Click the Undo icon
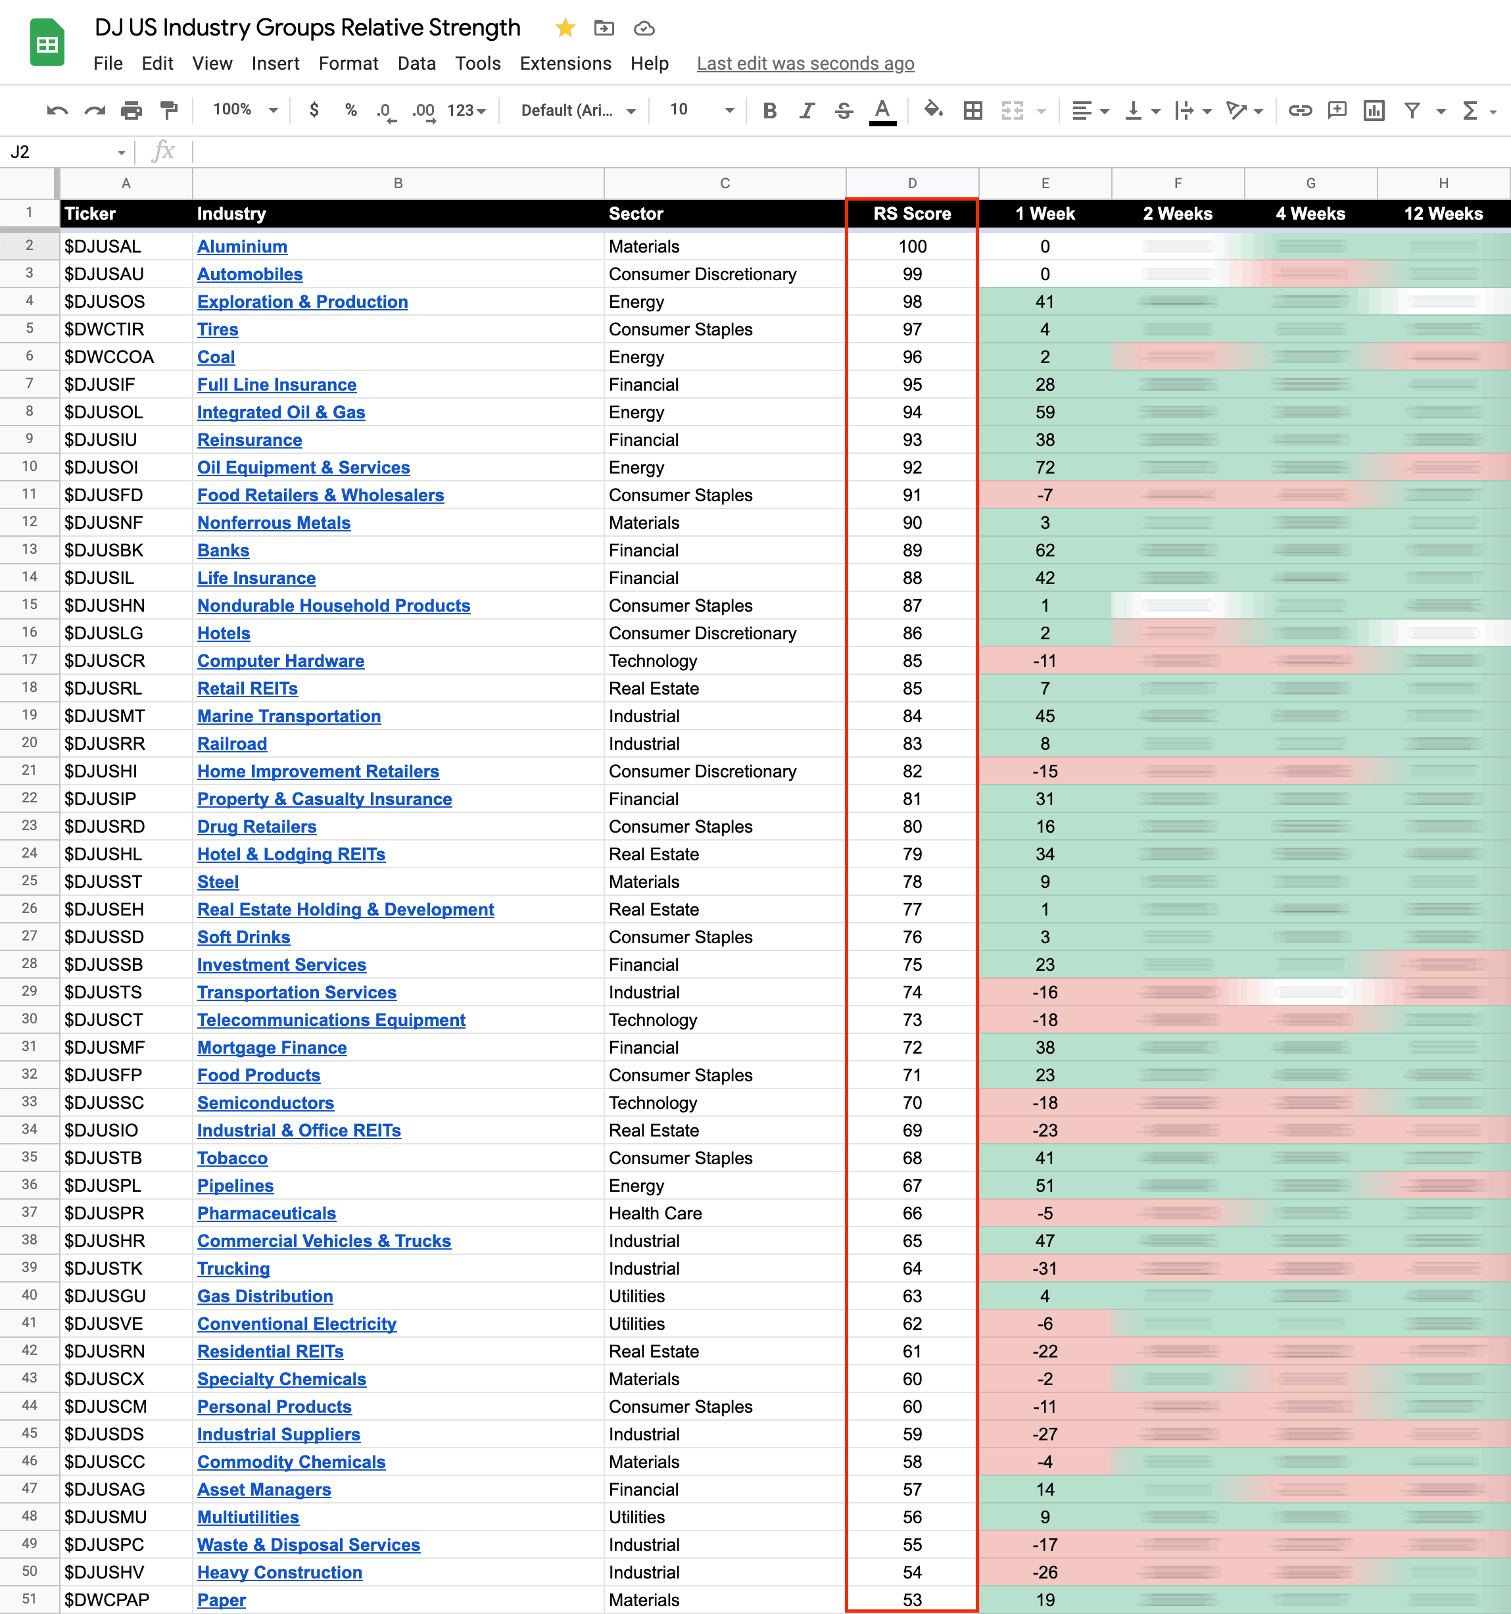 57,110
